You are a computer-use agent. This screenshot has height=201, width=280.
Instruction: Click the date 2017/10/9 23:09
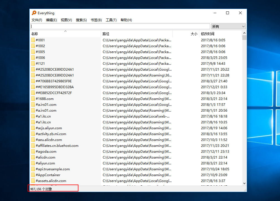[214, 175]
